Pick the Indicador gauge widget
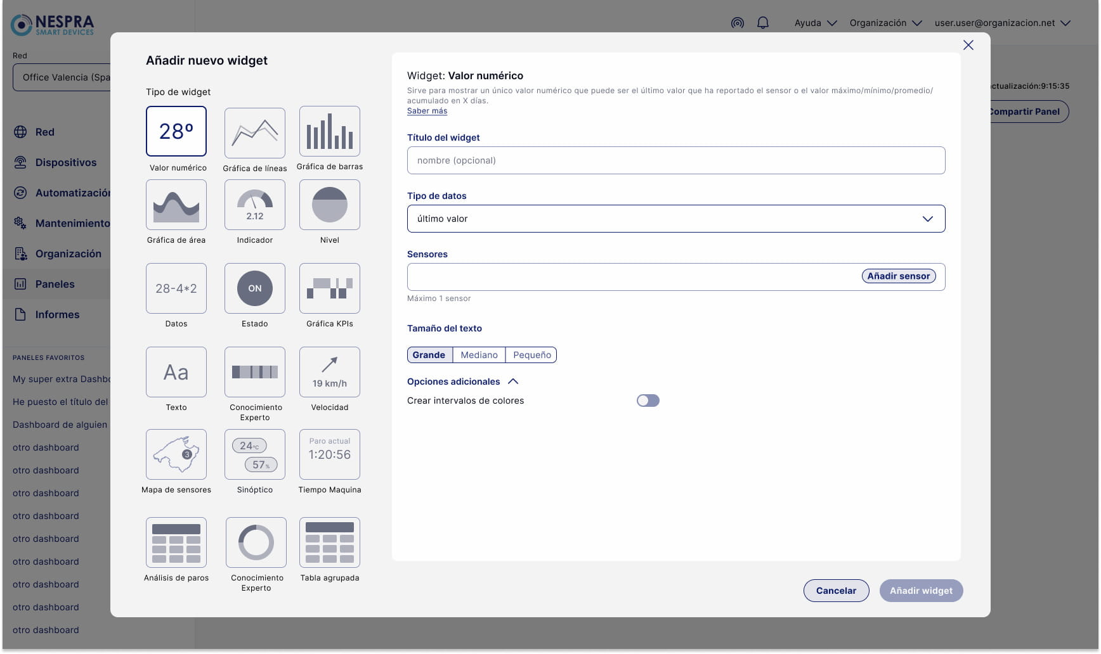The height and width of the screenshot is (654, 1101). click(x=254, y=205)
